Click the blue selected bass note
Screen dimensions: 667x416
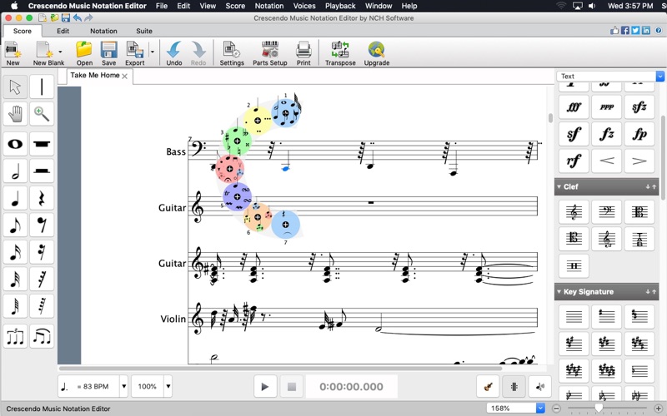(285, 169)
